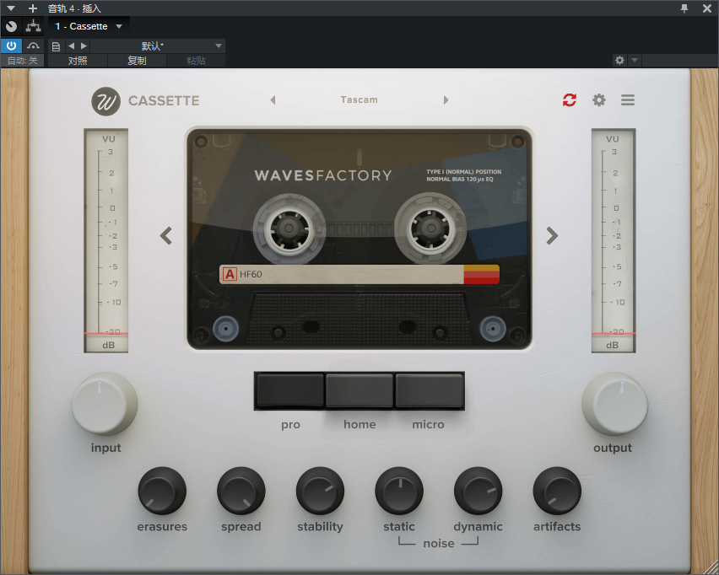Image resolution: width=719 pixels, height=575 pixels.
Task: Go to previous host preset arrow
Action: 71,46
